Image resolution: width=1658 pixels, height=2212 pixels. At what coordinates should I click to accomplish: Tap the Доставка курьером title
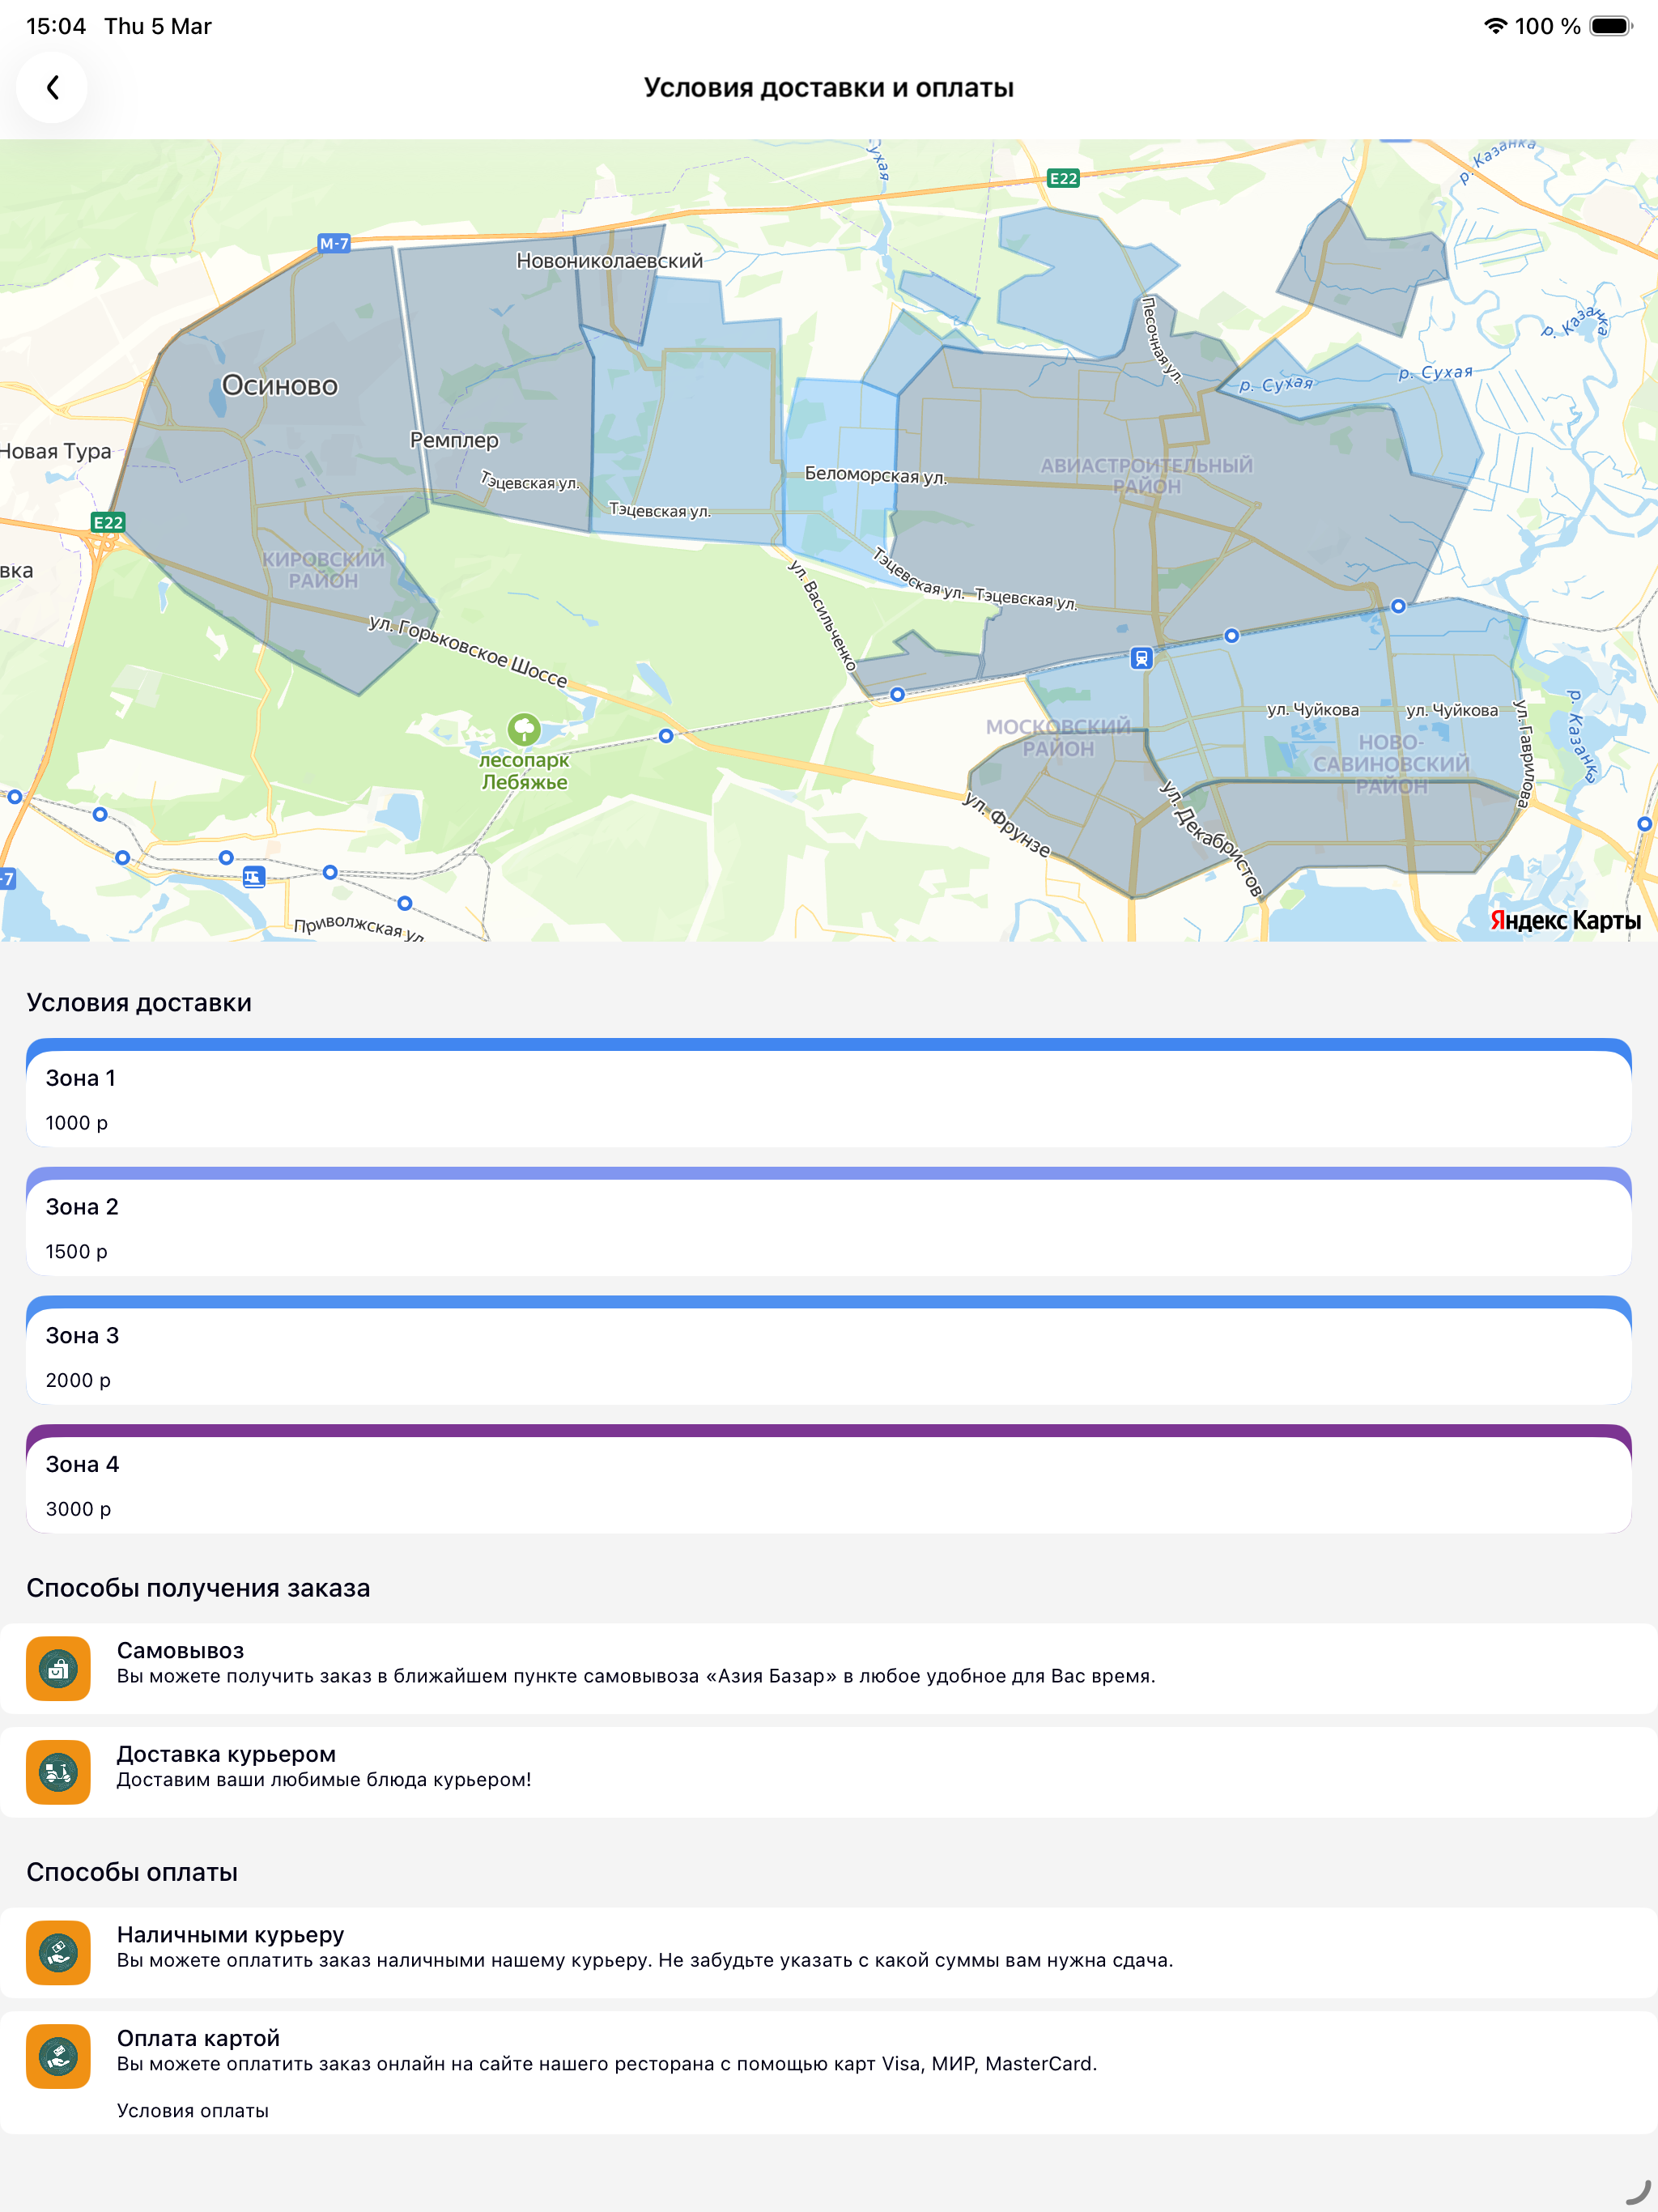click(x=226, y=1754)
